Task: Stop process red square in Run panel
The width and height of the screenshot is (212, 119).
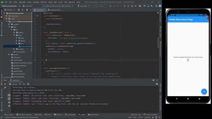Action: coord(5,84)
